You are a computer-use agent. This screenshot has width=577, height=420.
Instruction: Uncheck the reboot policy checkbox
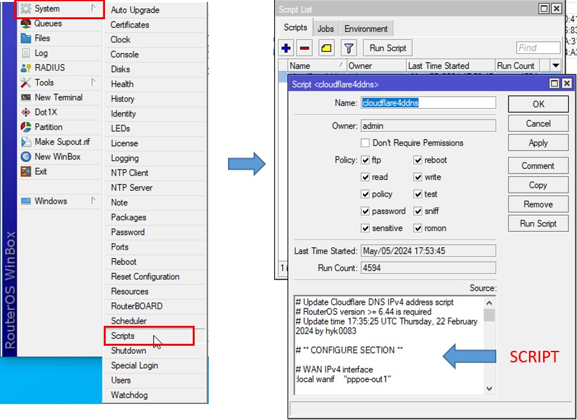click(x=418, y=160)
